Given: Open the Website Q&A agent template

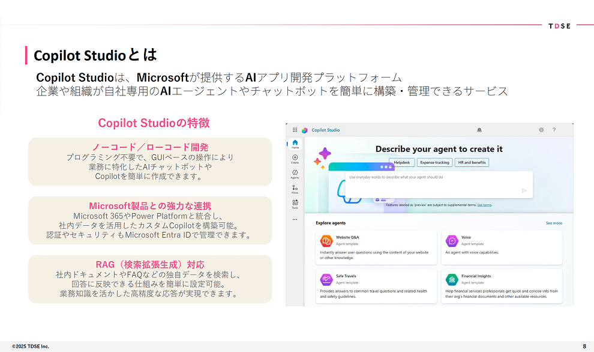Looking at the screenshot, I should [x=376, y=246].
